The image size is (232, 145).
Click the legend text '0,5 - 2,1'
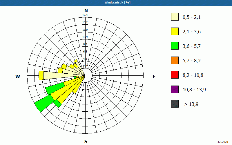(192, 17)
